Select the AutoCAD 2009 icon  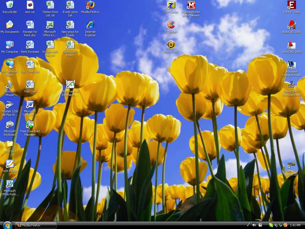pos(291,45)
